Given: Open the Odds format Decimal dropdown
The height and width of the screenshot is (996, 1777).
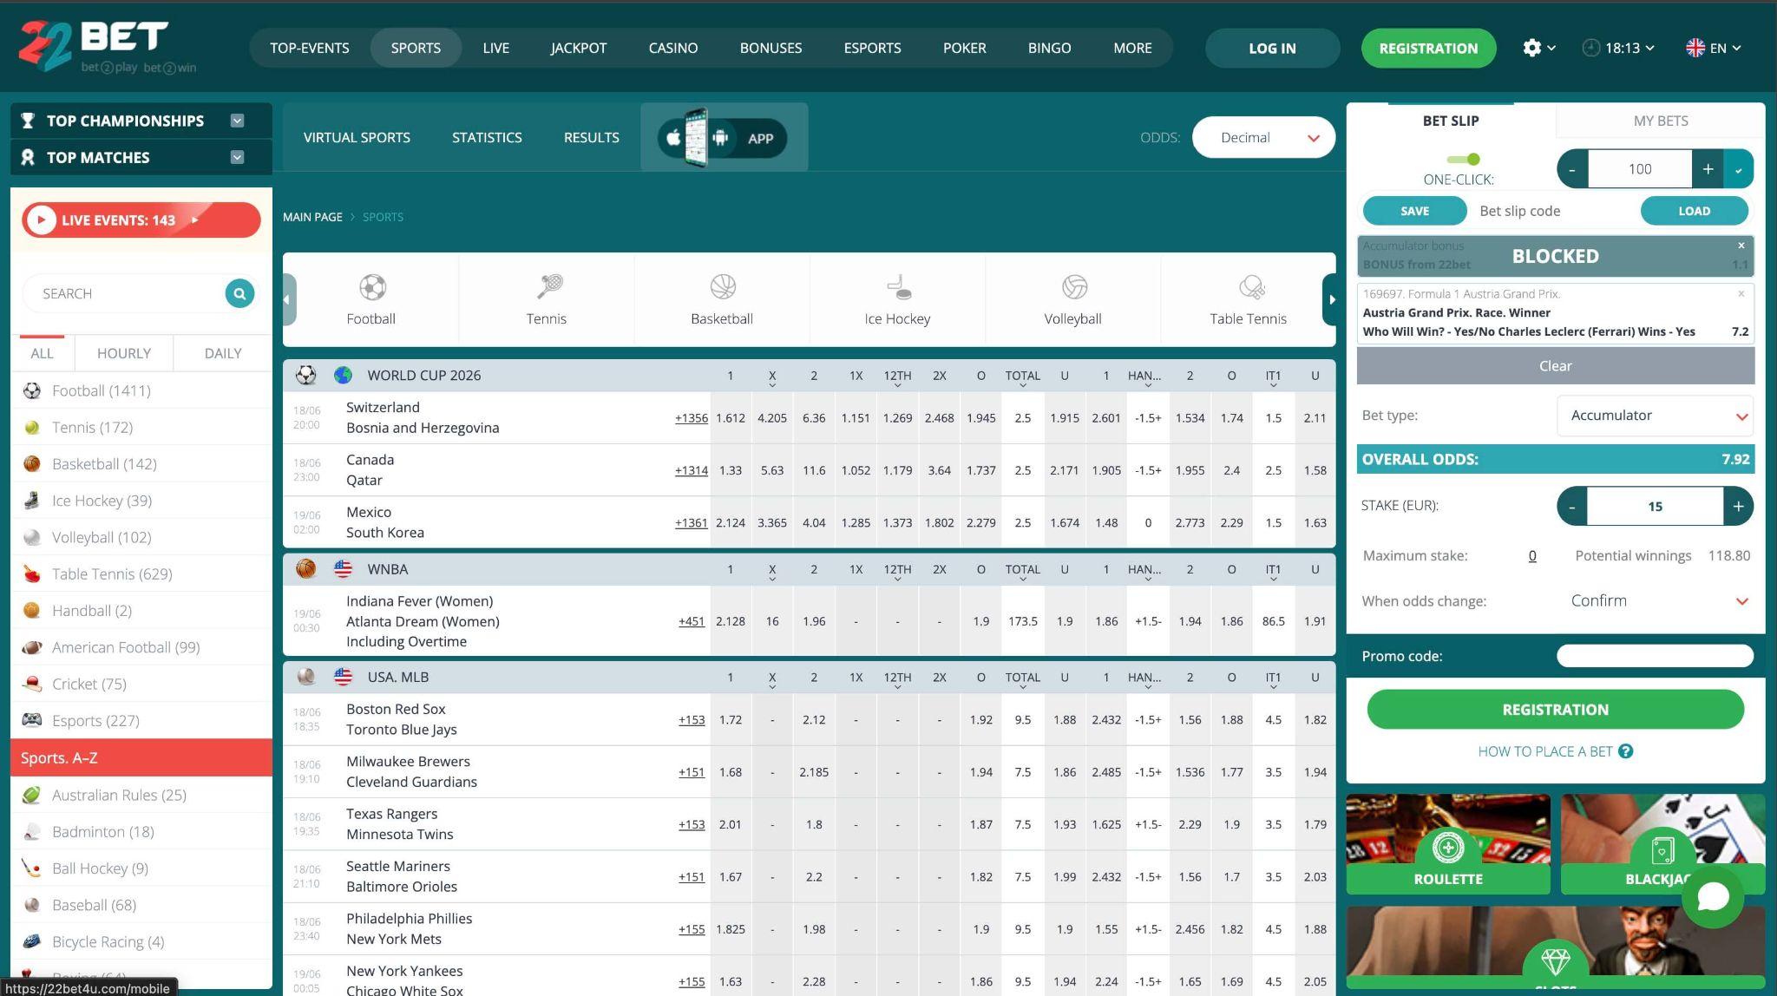Looking at the screenshot, I should click(1264, 137).
